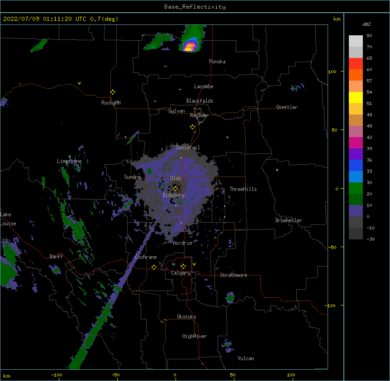Click the Olds town label
The image size is (390, 381).
click(176, 178)
